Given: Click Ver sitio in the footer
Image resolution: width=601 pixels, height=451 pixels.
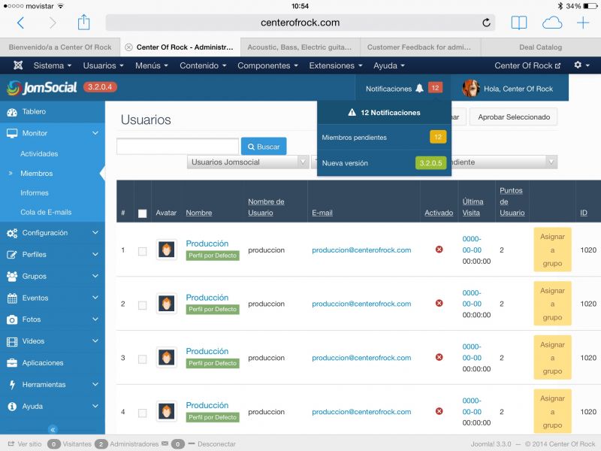Looking at the screenshot, I should (25, 443).
